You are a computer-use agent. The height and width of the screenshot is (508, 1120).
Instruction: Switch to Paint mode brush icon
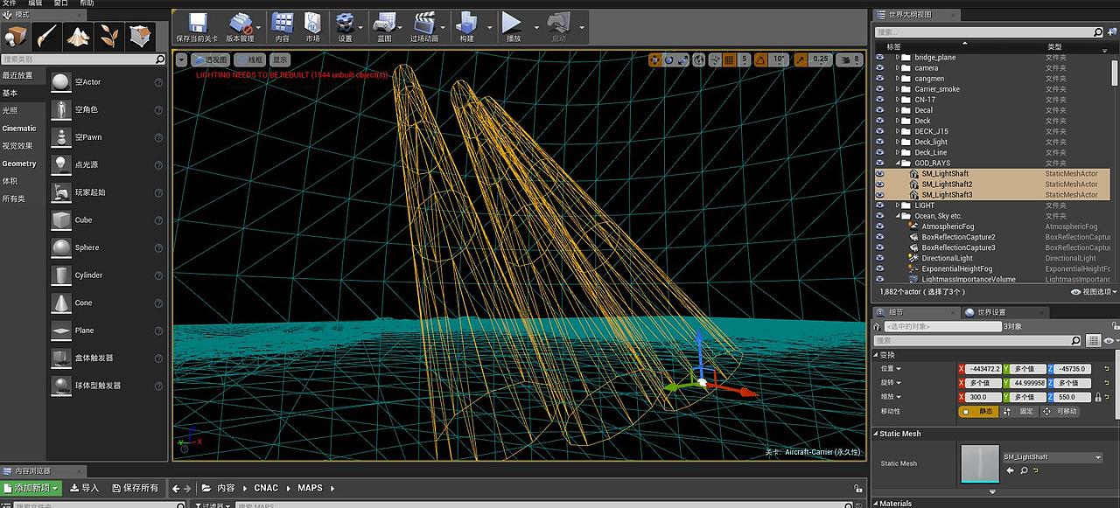[46, 36]
